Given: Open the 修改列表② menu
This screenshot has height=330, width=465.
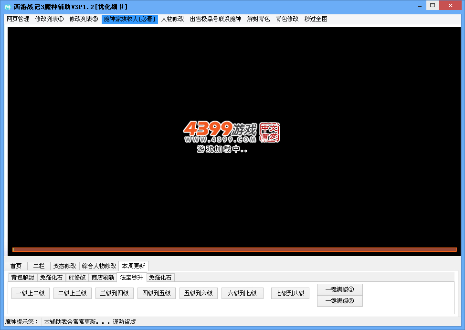Looking at the screenshot, I should 84,19.
